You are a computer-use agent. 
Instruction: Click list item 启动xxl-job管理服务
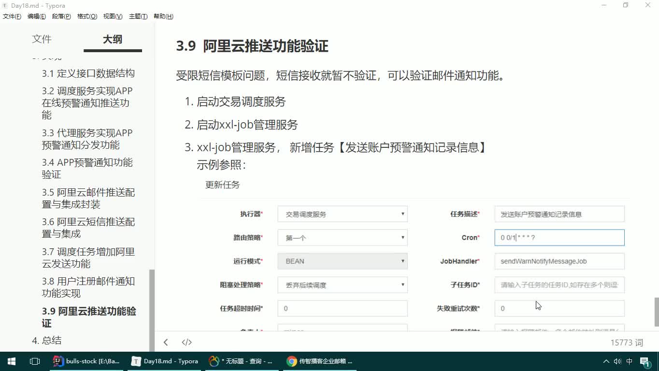click(247, 125)
